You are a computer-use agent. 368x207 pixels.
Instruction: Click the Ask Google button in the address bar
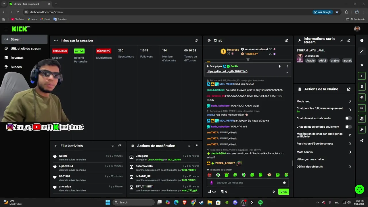(323, 12)
